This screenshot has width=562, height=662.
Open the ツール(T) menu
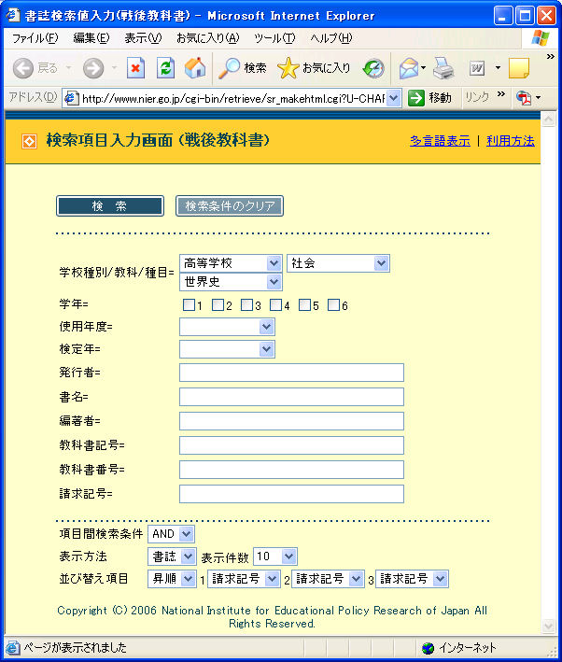(x=274, y=38)
